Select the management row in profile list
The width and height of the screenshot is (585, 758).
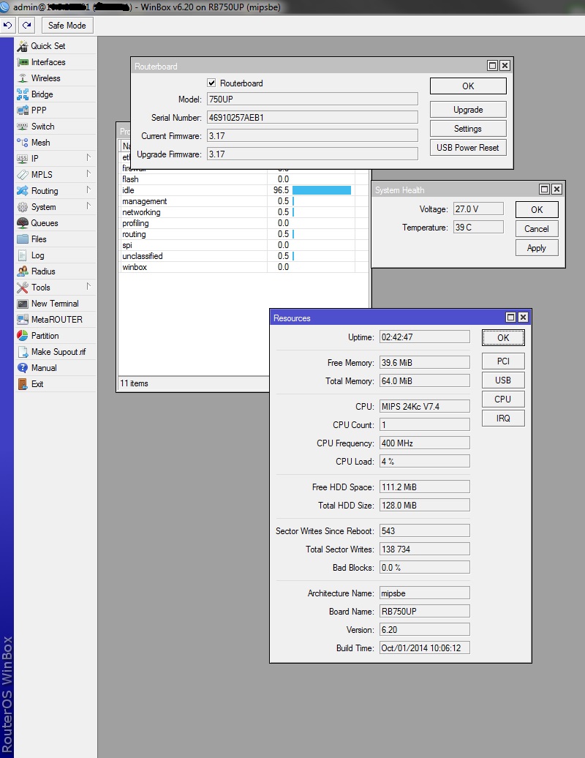coord(244,201)
